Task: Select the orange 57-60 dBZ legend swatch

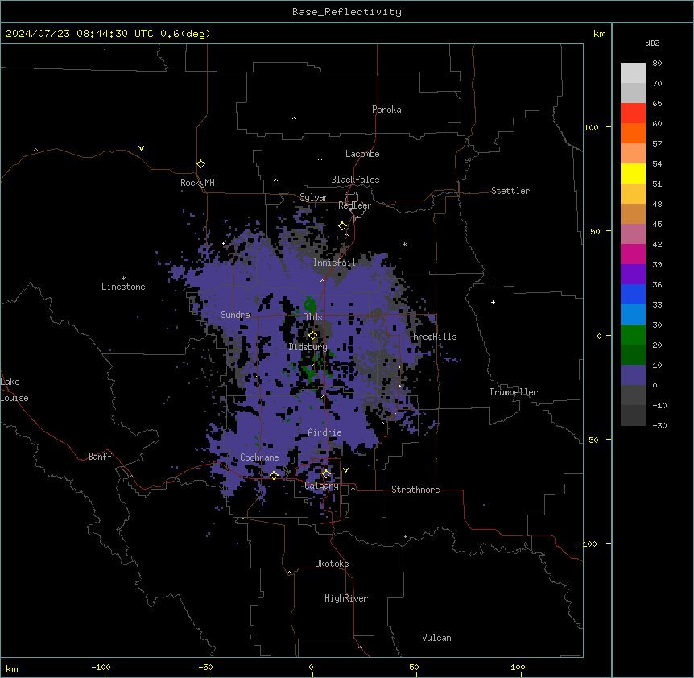Action: coord(633,133)
